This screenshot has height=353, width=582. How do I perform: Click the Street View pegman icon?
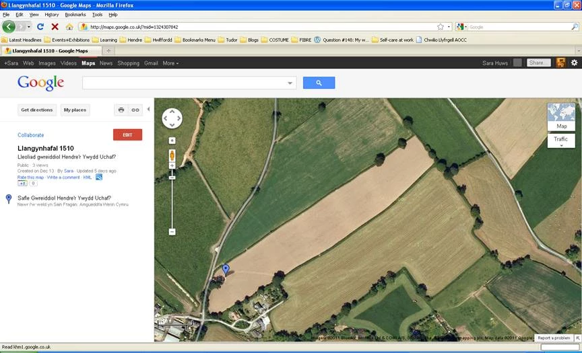point(172,155)
